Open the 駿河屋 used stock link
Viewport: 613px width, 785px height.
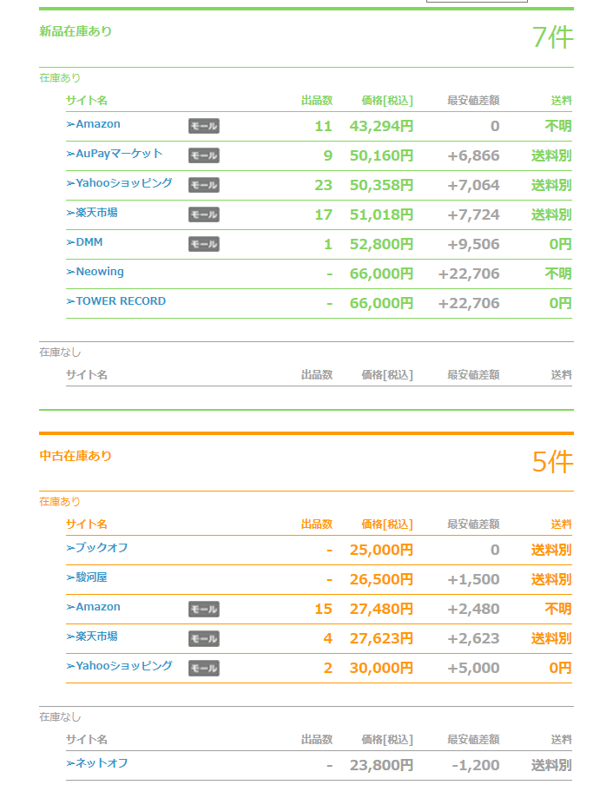(x=87, y=577)
